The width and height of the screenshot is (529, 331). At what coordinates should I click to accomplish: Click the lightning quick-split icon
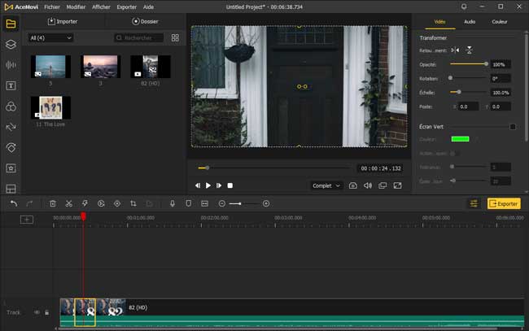click(85, 203)
